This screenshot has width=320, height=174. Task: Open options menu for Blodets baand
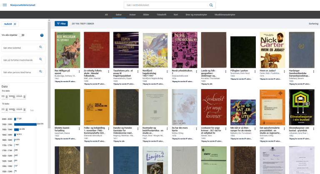tap(79, 129)
